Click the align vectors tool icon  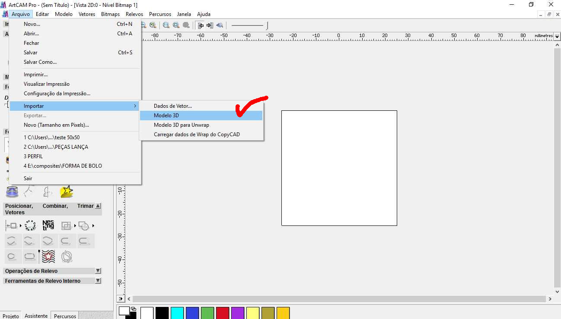(x=11, y=225)
